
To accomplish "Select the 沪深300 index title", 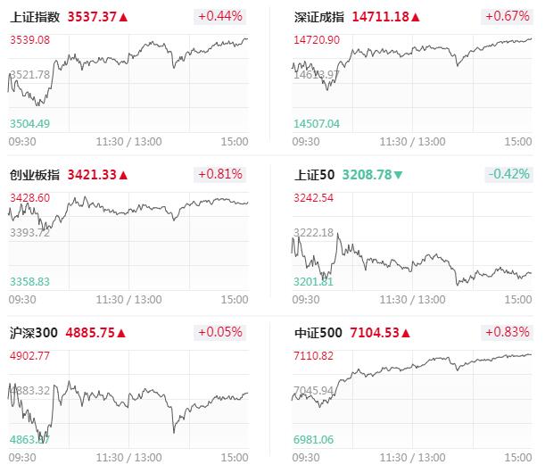I will click(x=33, y=333).
